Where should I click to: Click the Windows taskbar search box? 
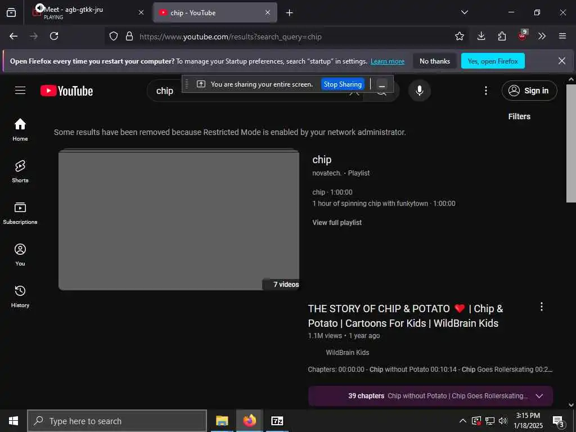point(117,421)
